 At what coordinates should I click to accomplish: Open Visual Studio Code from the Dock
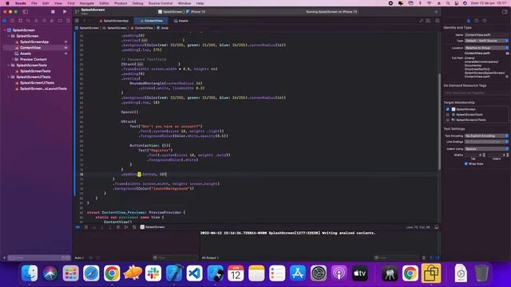tap(195, 273)
